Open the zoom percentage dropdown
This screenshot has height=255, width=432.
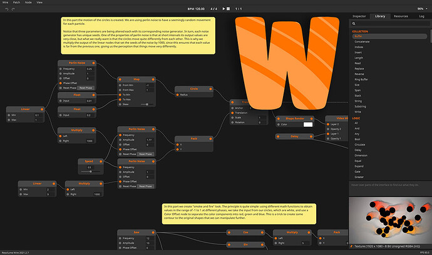[423, 9]
